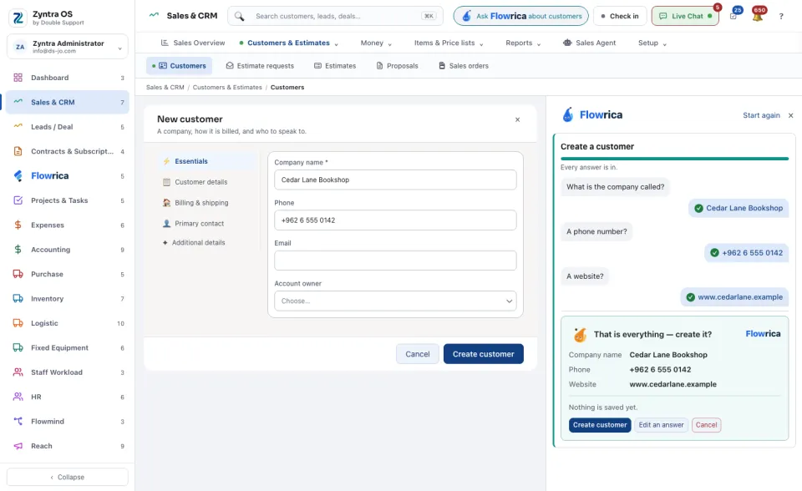This screenshot has width=802, height=491.
Task: Open Flowmind module
Action: pyautogui.click(x=68, y=422)
